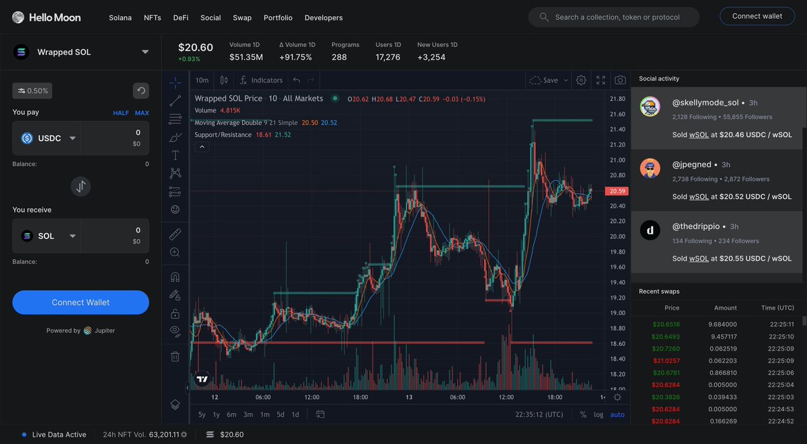Open chart settings gear
Screen dimensions: 807x444
[x=581, y=80]
